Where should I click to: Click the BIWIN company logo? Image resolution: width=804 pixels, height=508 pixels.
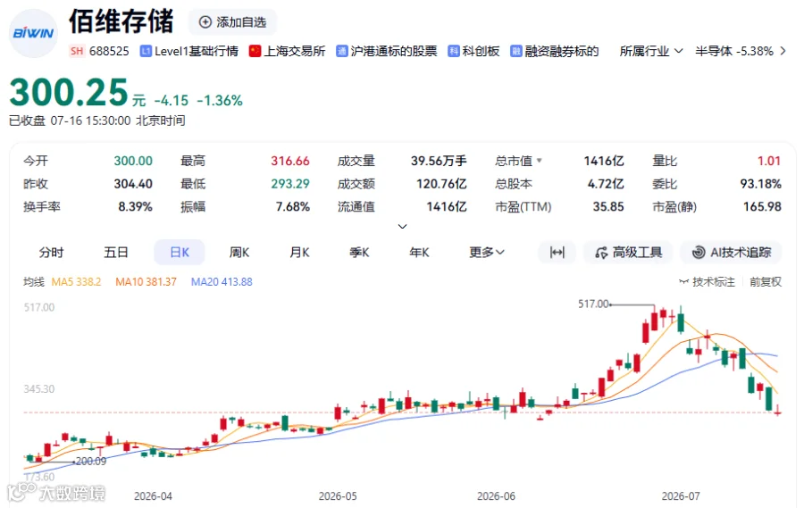pyautogui.click(x=34, y=33)
